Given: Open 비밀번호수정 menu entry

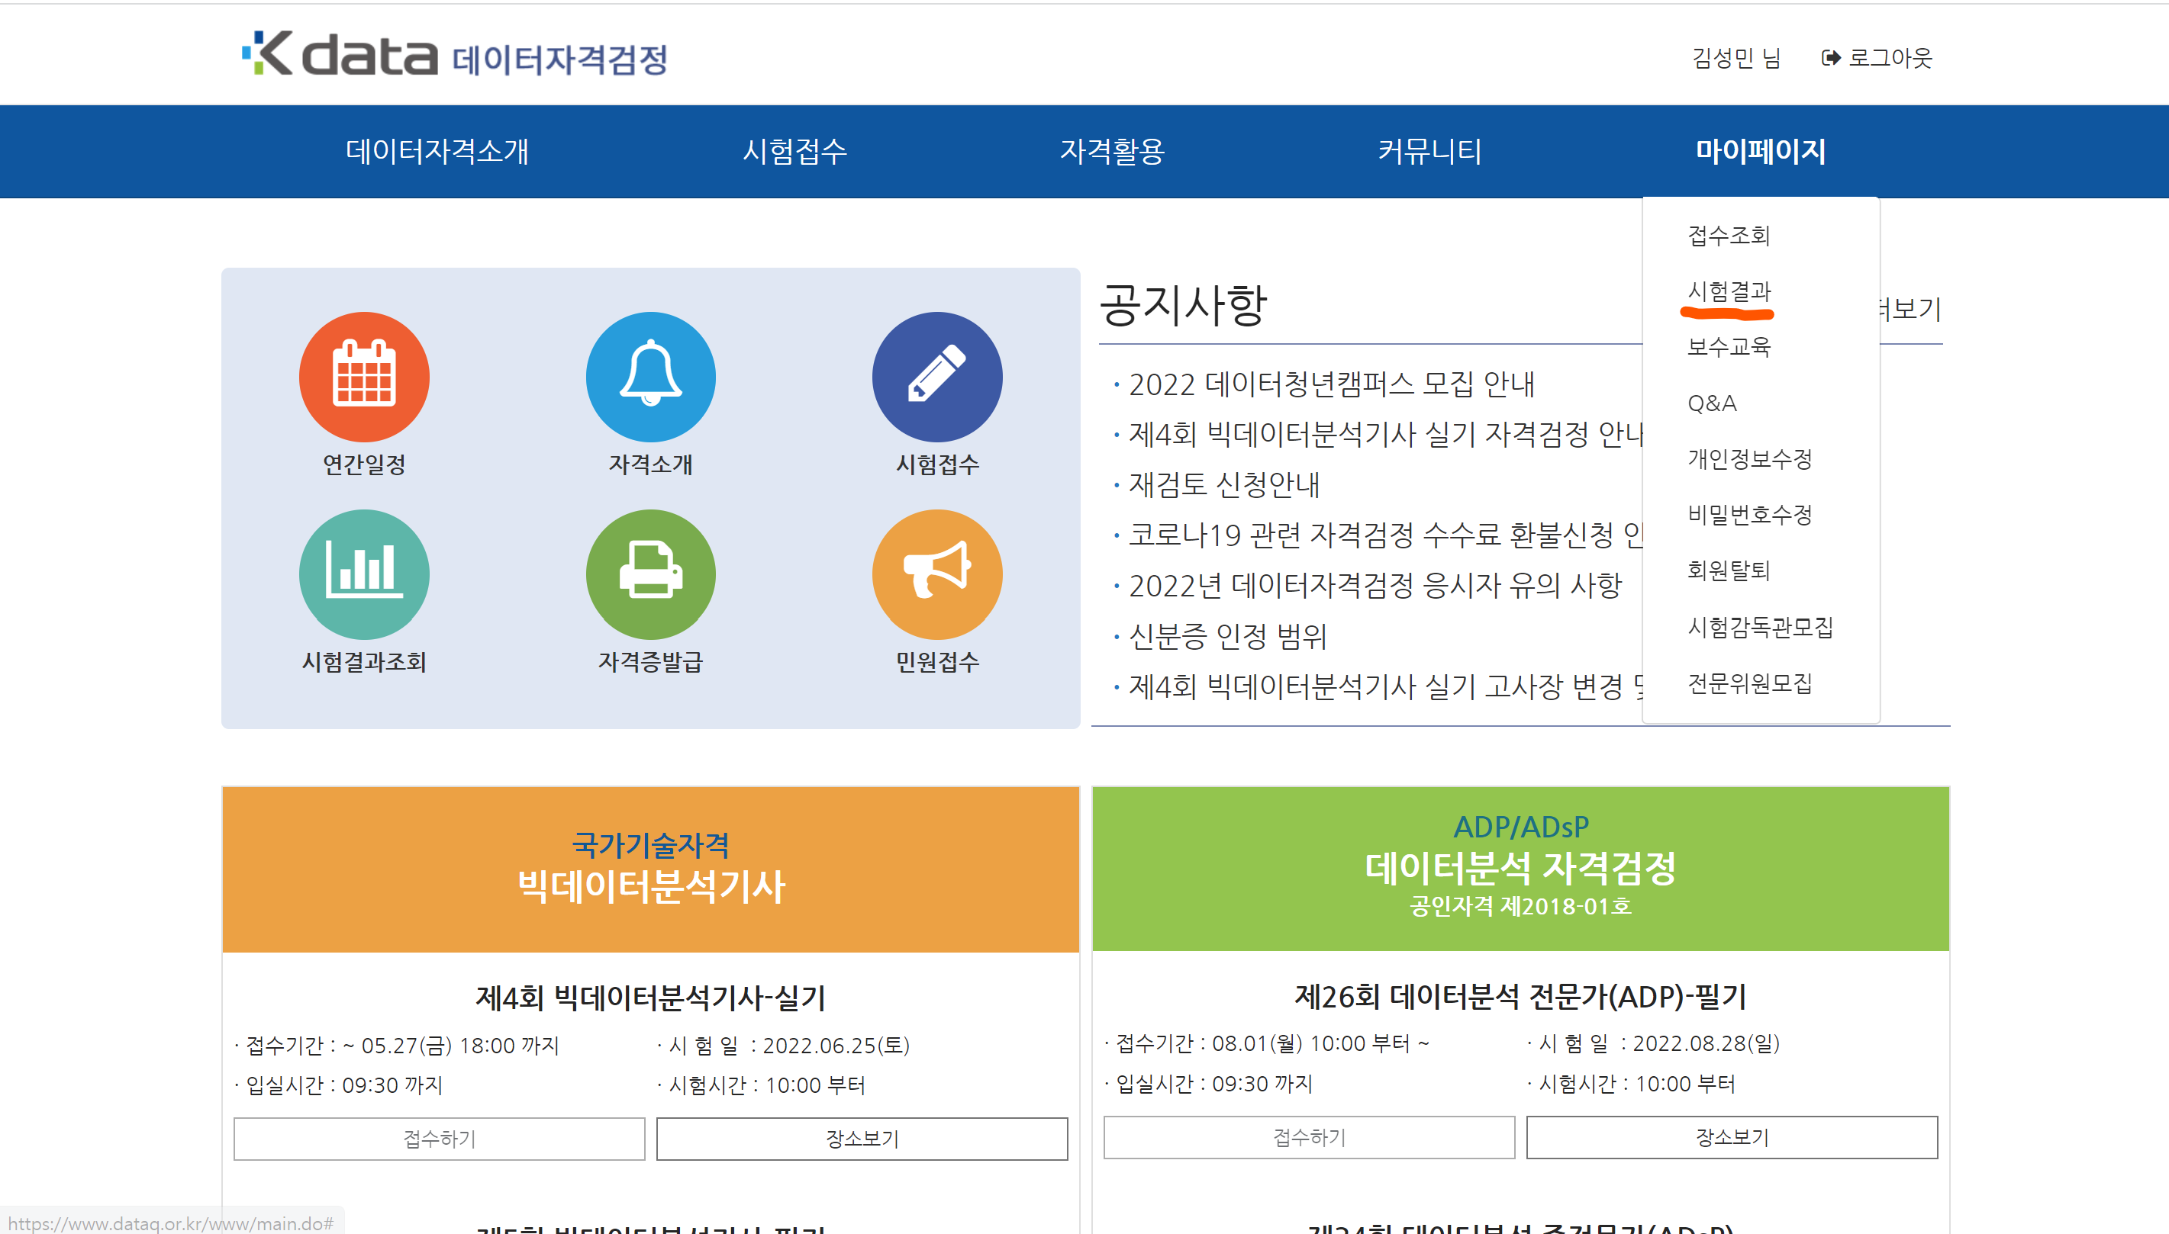Looking at the screenshot, I should coord(1749,515).
